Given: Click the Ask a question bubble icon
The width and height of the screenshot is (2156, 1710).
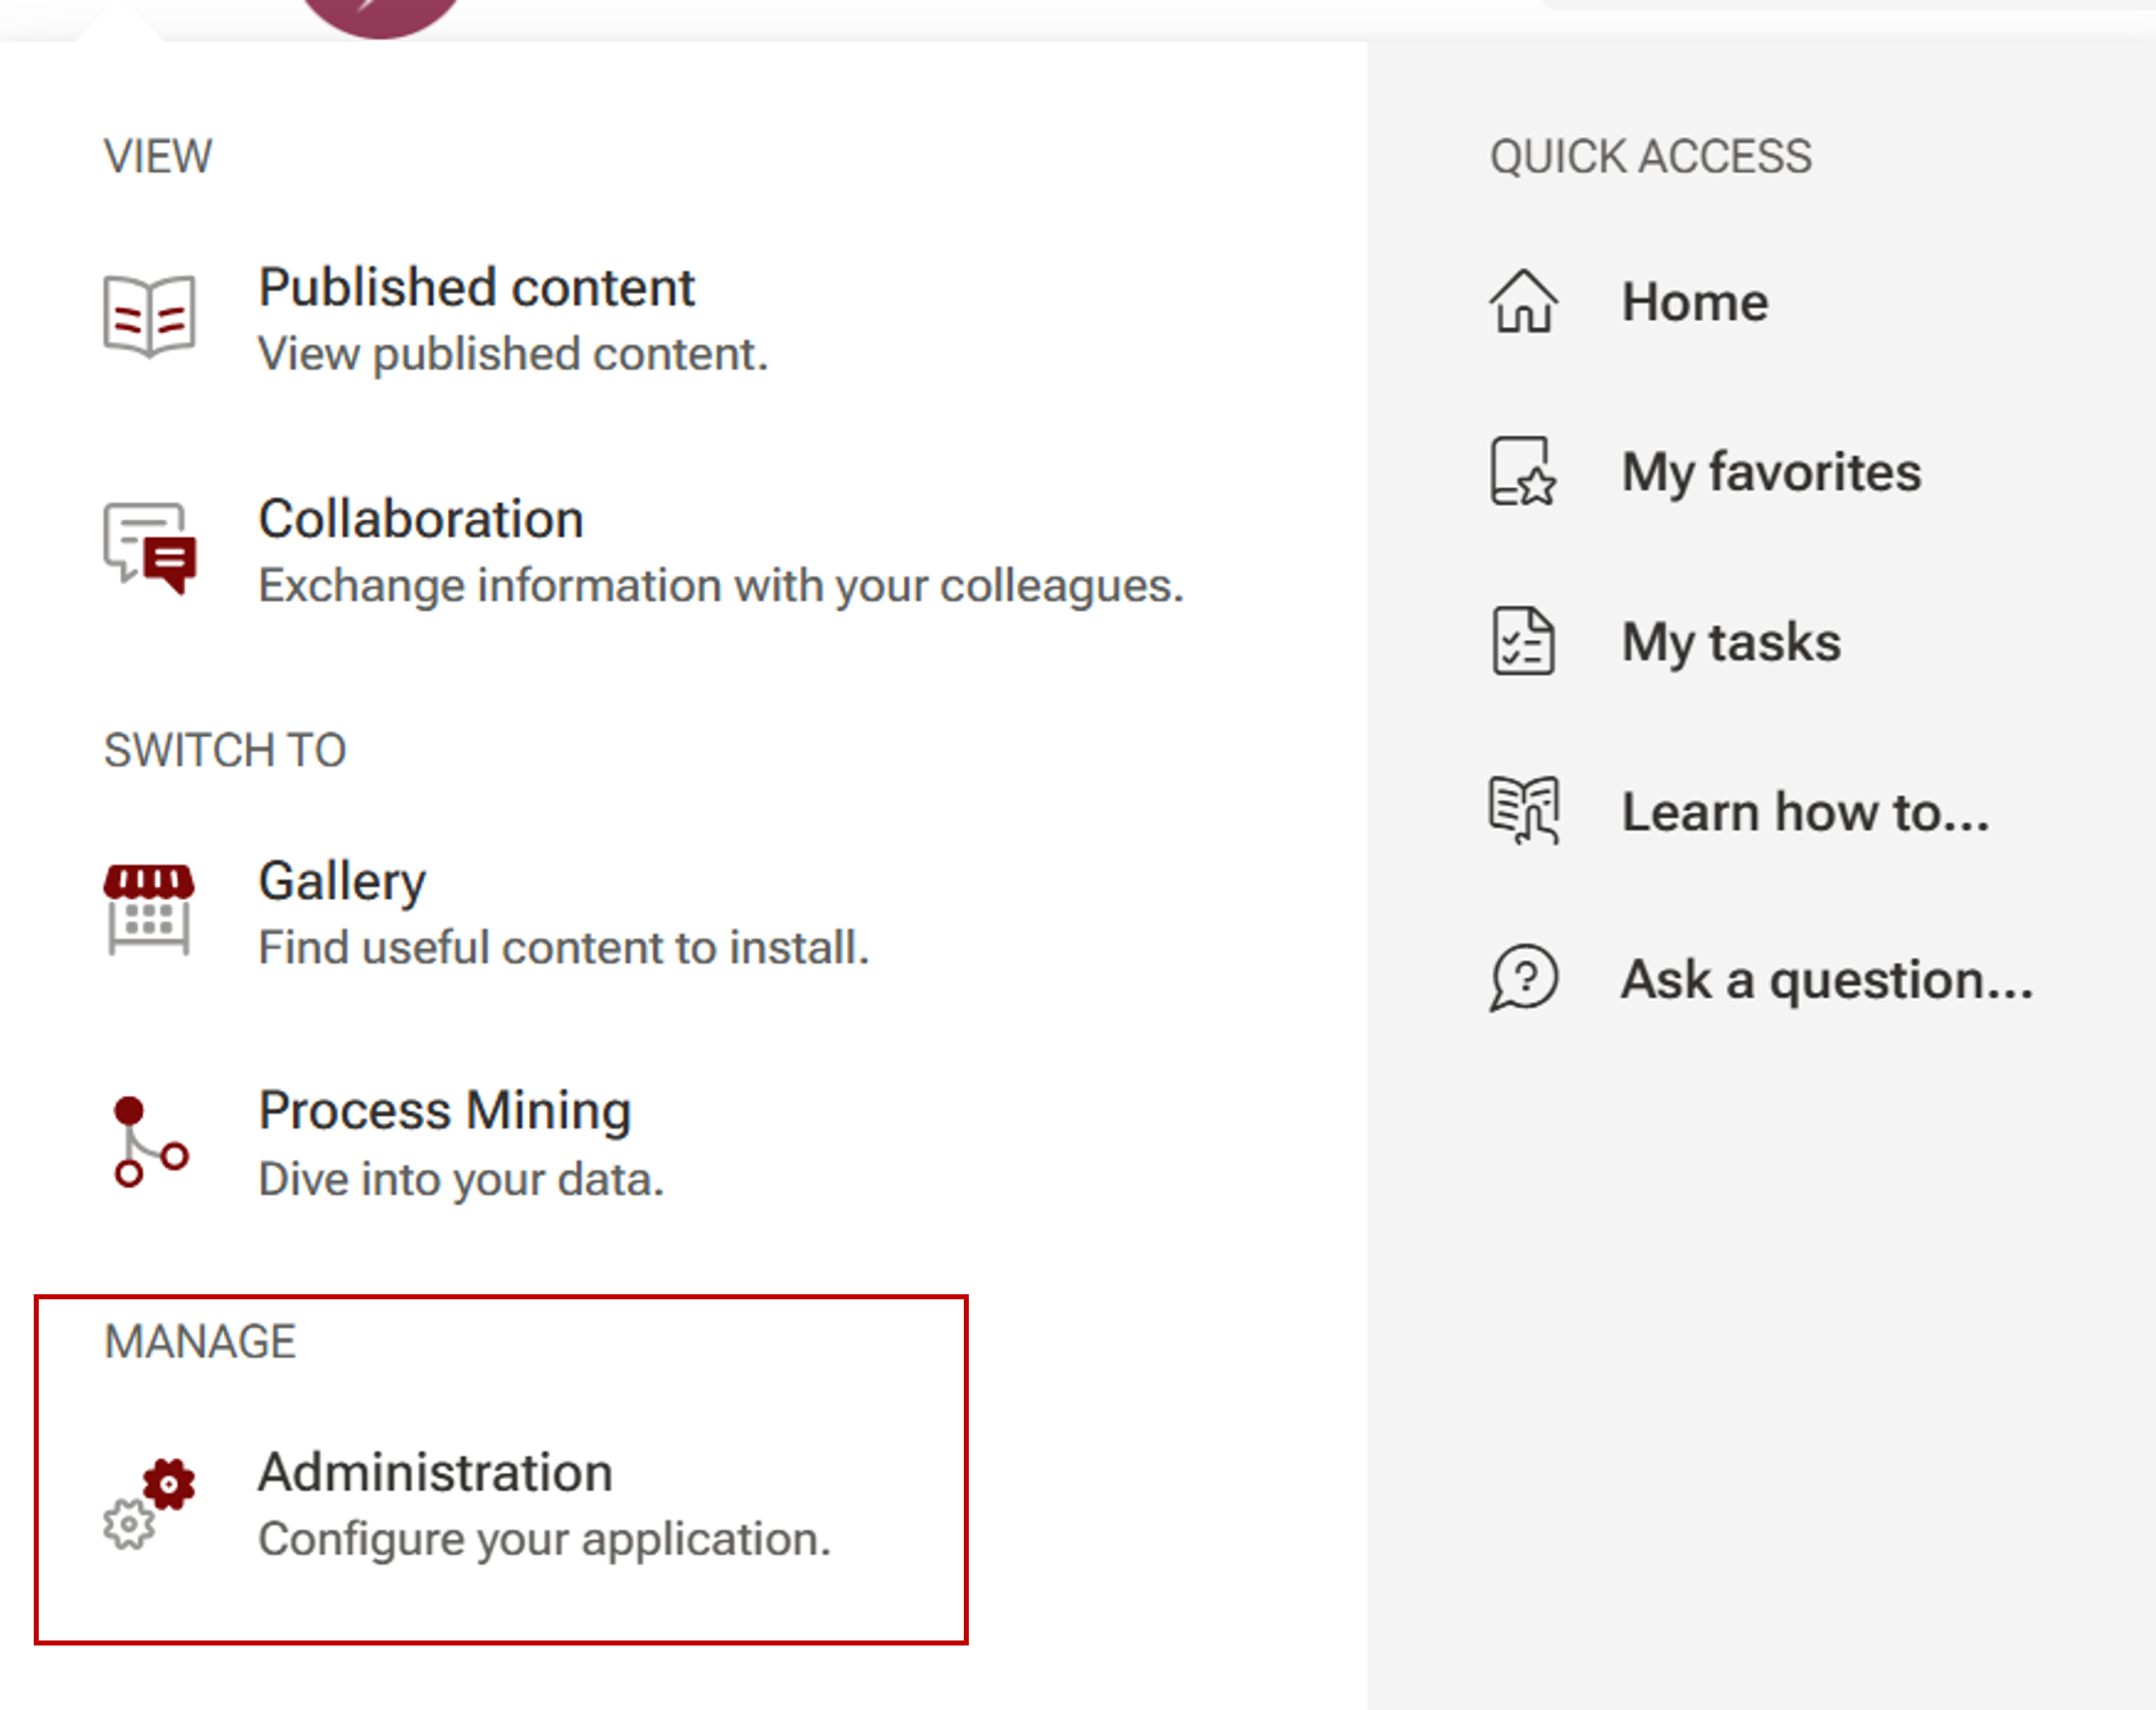Looking at the screenshot, I should (1523, 979).
